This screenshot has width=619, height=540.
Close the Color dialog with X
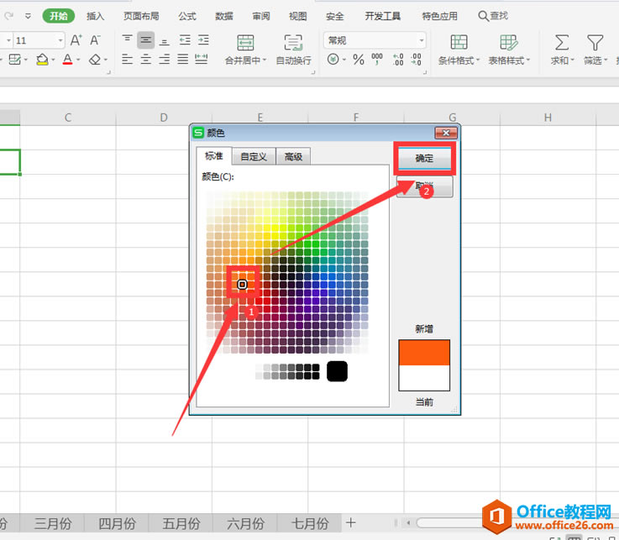click(446, 133)
